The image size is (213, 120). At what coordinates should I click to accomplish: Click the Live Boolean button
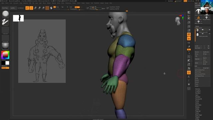tap(21, 8)
